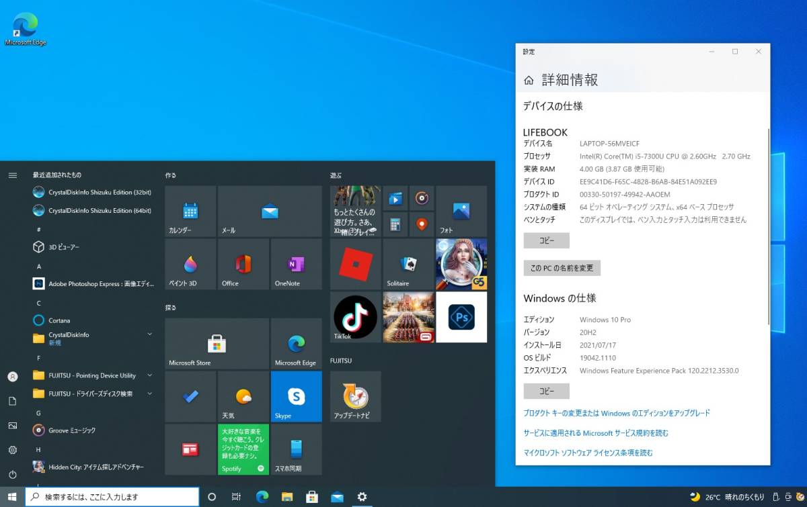Viewport: 807px width, 507px height.
Task: Launch the Skype tile
Action: [297, 396]
